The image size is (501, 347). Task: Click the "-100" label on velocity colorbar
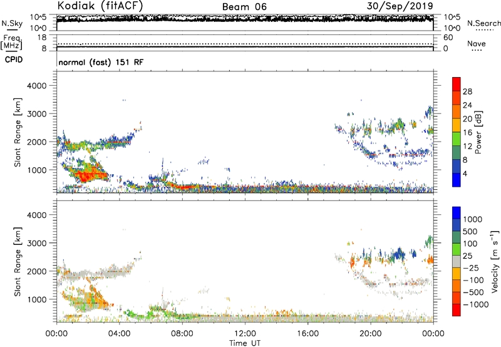pyautogui.click(x=473, y=280)
